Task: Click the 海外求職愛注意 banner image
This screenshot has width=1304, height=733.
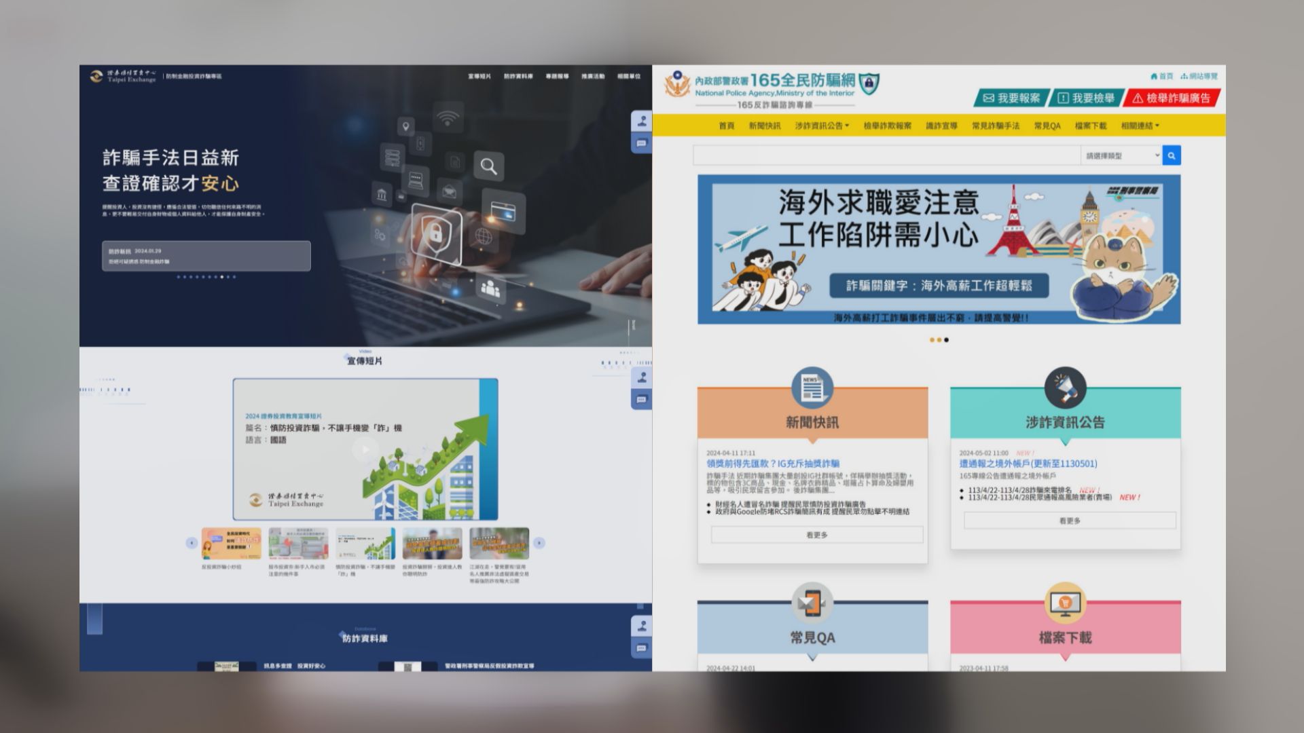Action: pos(939,249)
